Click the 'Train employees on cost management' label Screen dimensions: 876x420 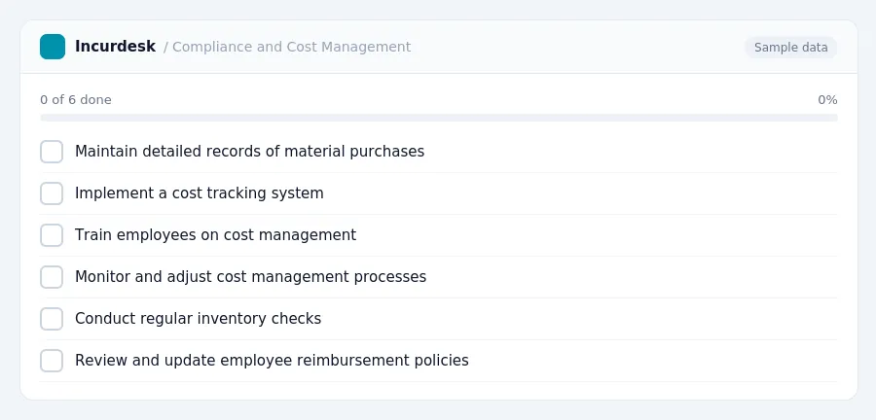[x=216, y=235]
